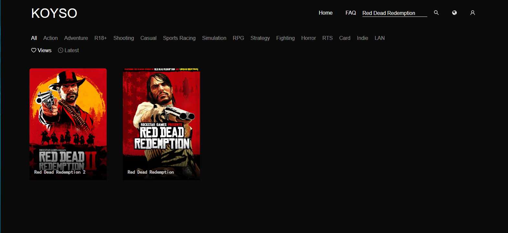This screenshot has height=233, width=508.
Task: Filter by LAN category
Action: [380, 38]
